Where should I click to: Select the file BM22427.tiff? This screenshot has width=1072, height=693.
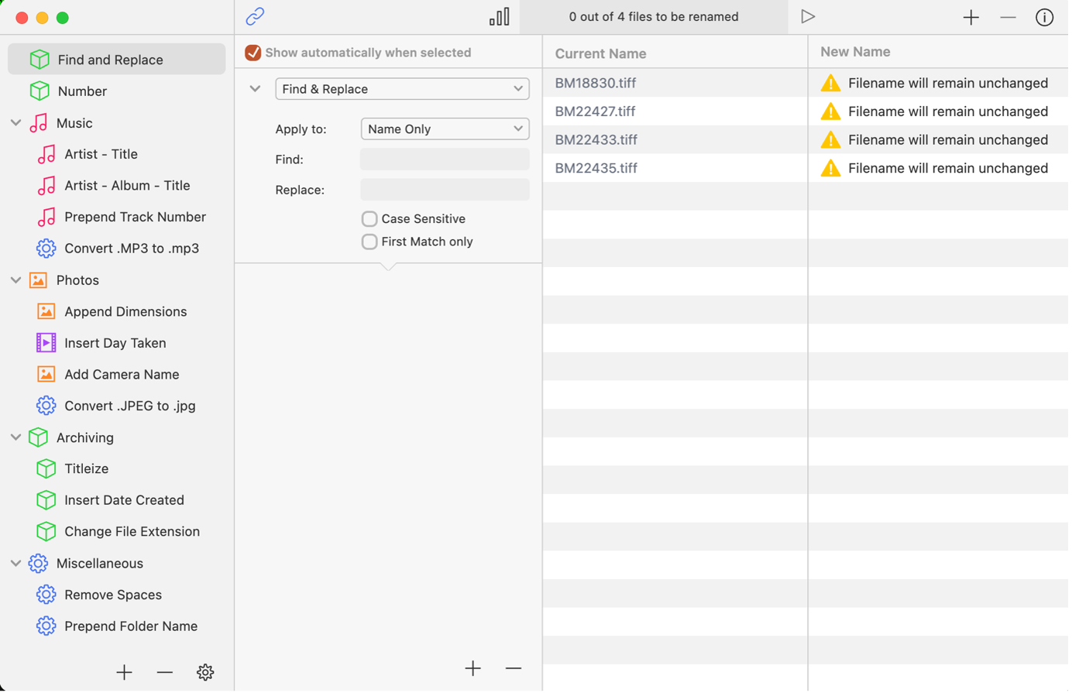click(596, 111)
